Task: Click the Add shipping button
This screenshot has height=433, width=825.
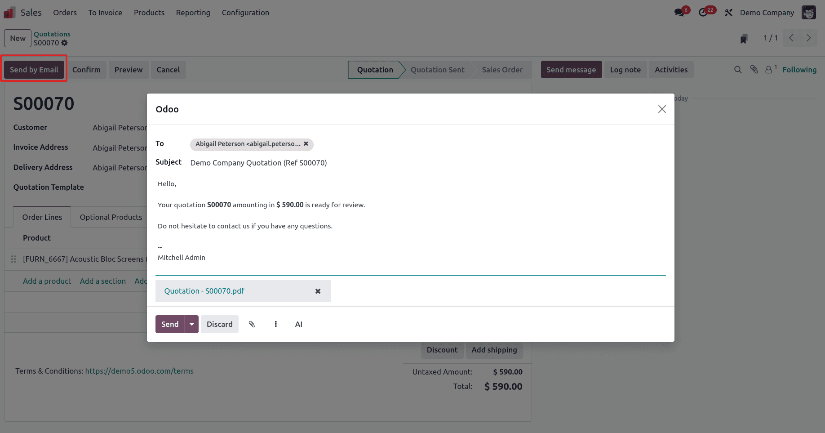Action: pyautogui.click(x=494, y=350)
